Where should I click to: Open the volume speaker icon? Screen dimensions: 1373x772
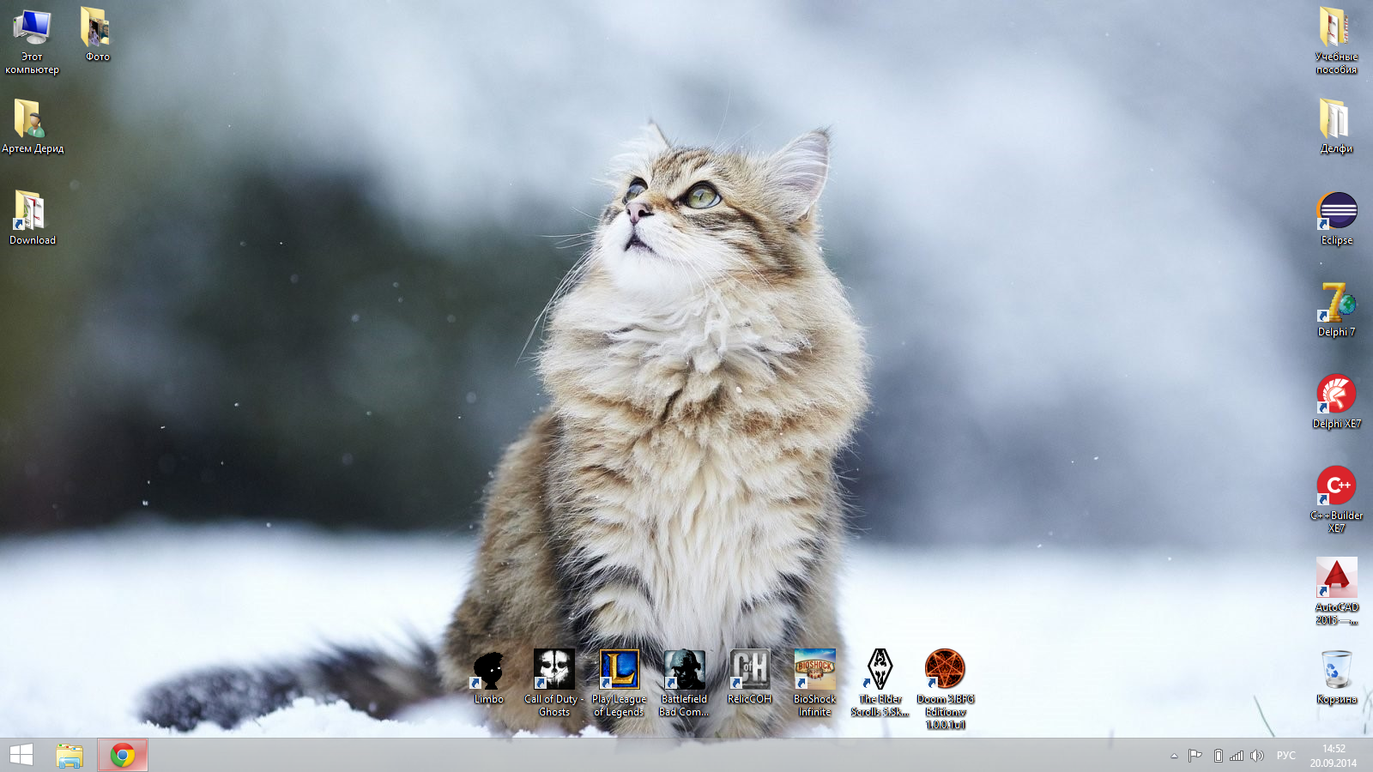[x=1257, y=756]
